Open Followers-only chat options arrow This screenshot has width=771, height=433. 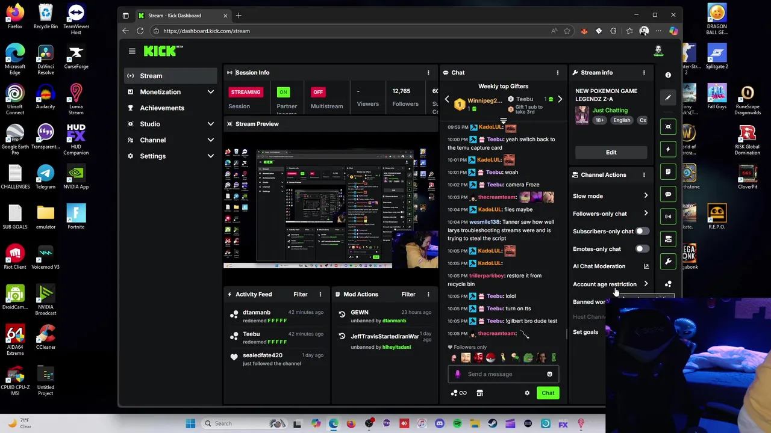pos(646,213)
